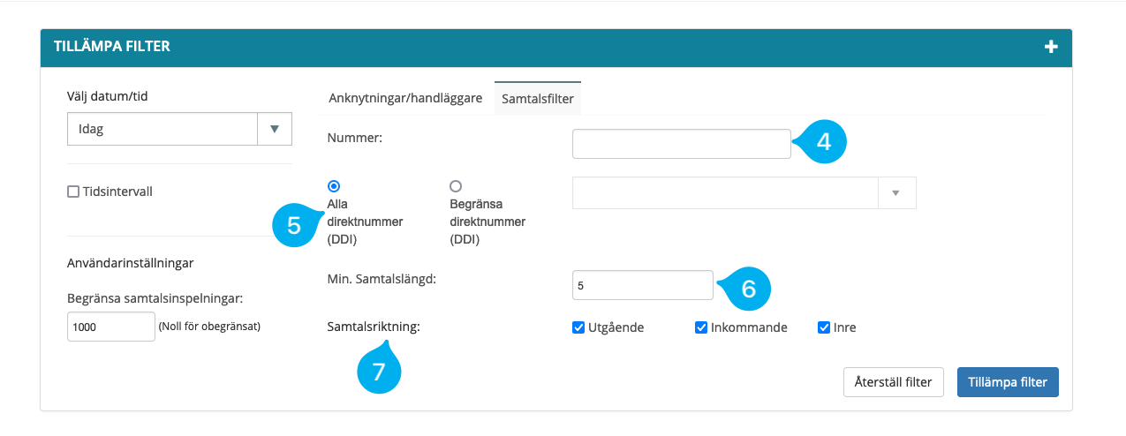The image size is (1126, 436).
Task: Click the number 6 callout marker
Action: coord(748,289)
